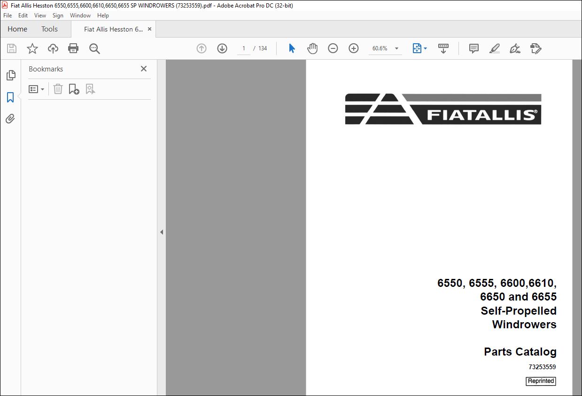Open the Attachments paperclip panel
Viewport: 582px width, 396px height.
click(x=10, y=119)
